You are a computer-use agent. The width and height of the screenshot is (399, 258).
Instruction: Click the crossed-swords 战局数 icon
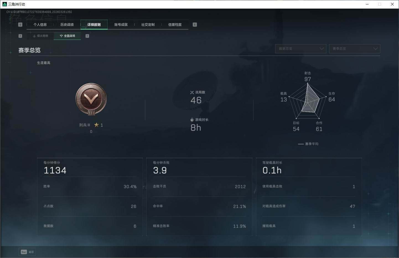click(192, 92)
